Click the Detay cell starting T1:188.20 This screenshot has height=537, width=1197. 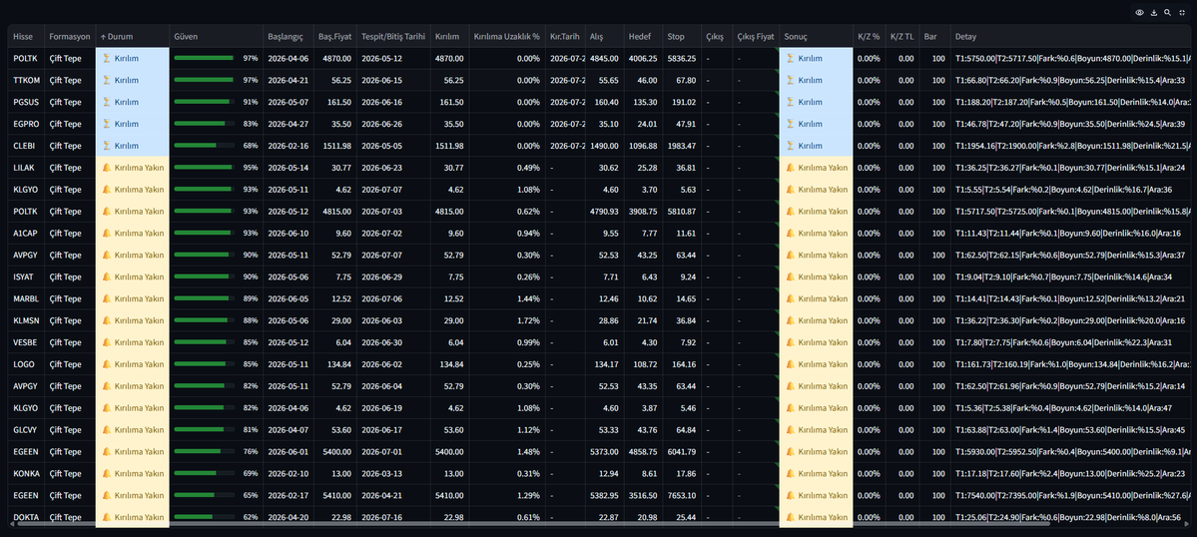(x=1069, y=102)
